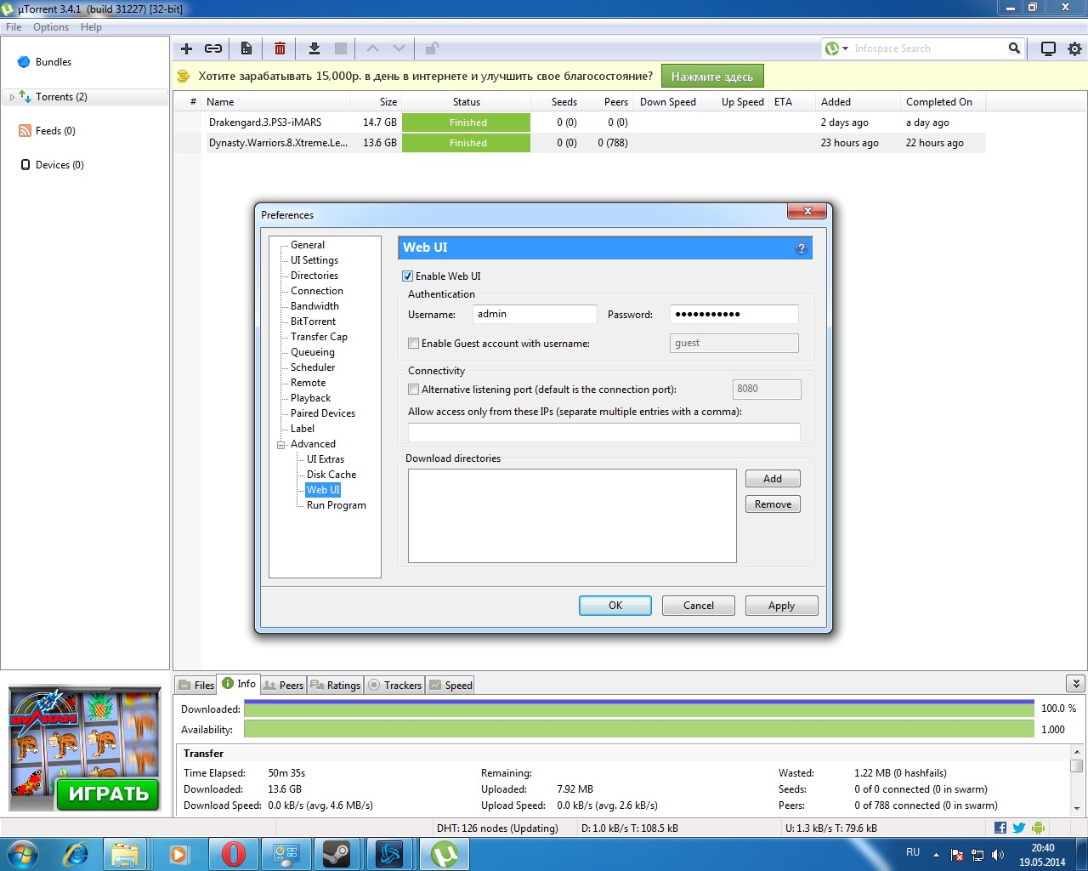Viewport: 1088px width, 871px height.
Task: Select Bundles in the sidebar
Action: click(53, 62)
